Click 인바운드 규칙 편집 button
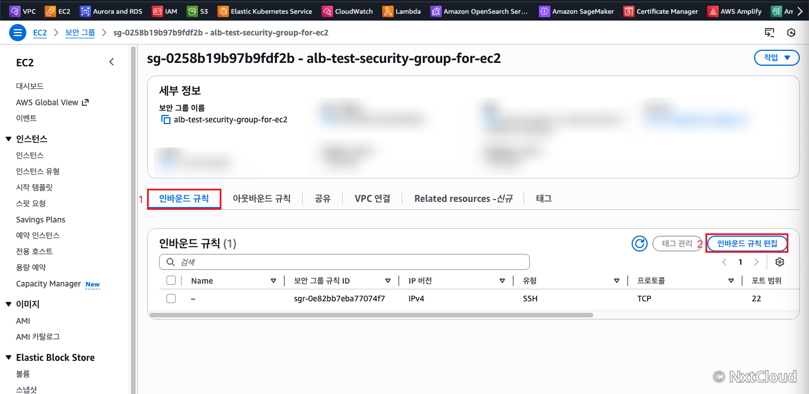 pyautogui.click(x=747, y=244)
